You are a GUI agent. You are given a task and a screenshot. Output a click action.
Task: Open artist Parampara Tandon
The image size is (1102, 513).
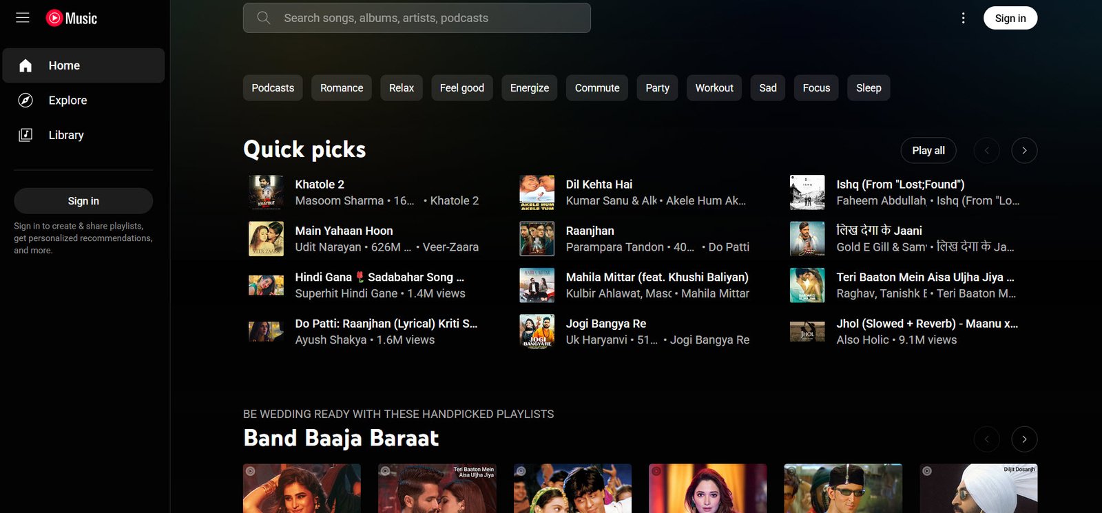[615, 247]
